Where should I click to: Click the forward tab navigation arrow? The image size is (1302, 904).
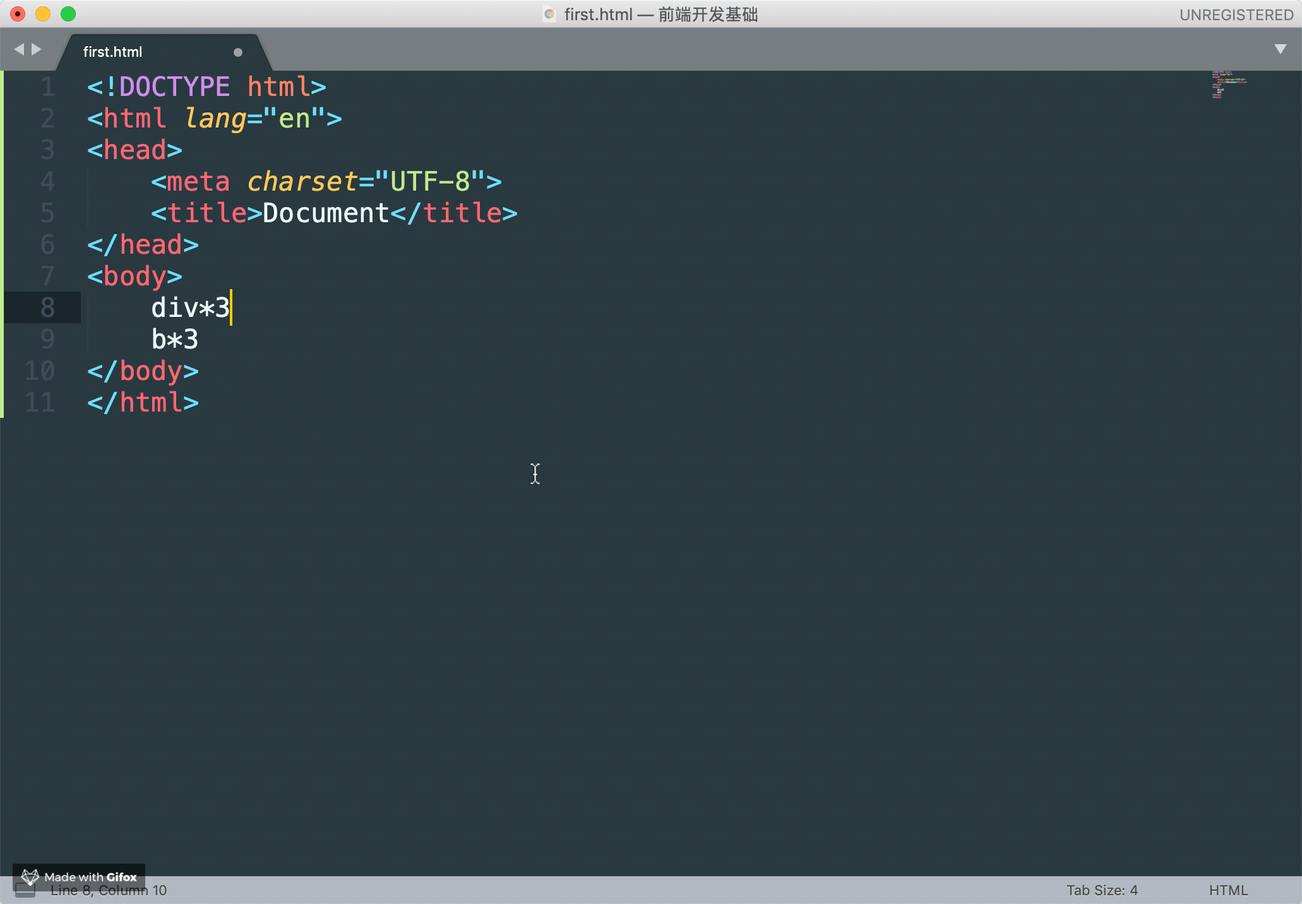(x=37, y=49)
